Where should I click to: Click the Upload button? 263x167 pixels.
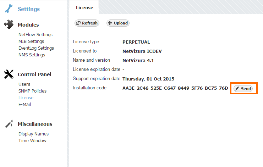118,23
